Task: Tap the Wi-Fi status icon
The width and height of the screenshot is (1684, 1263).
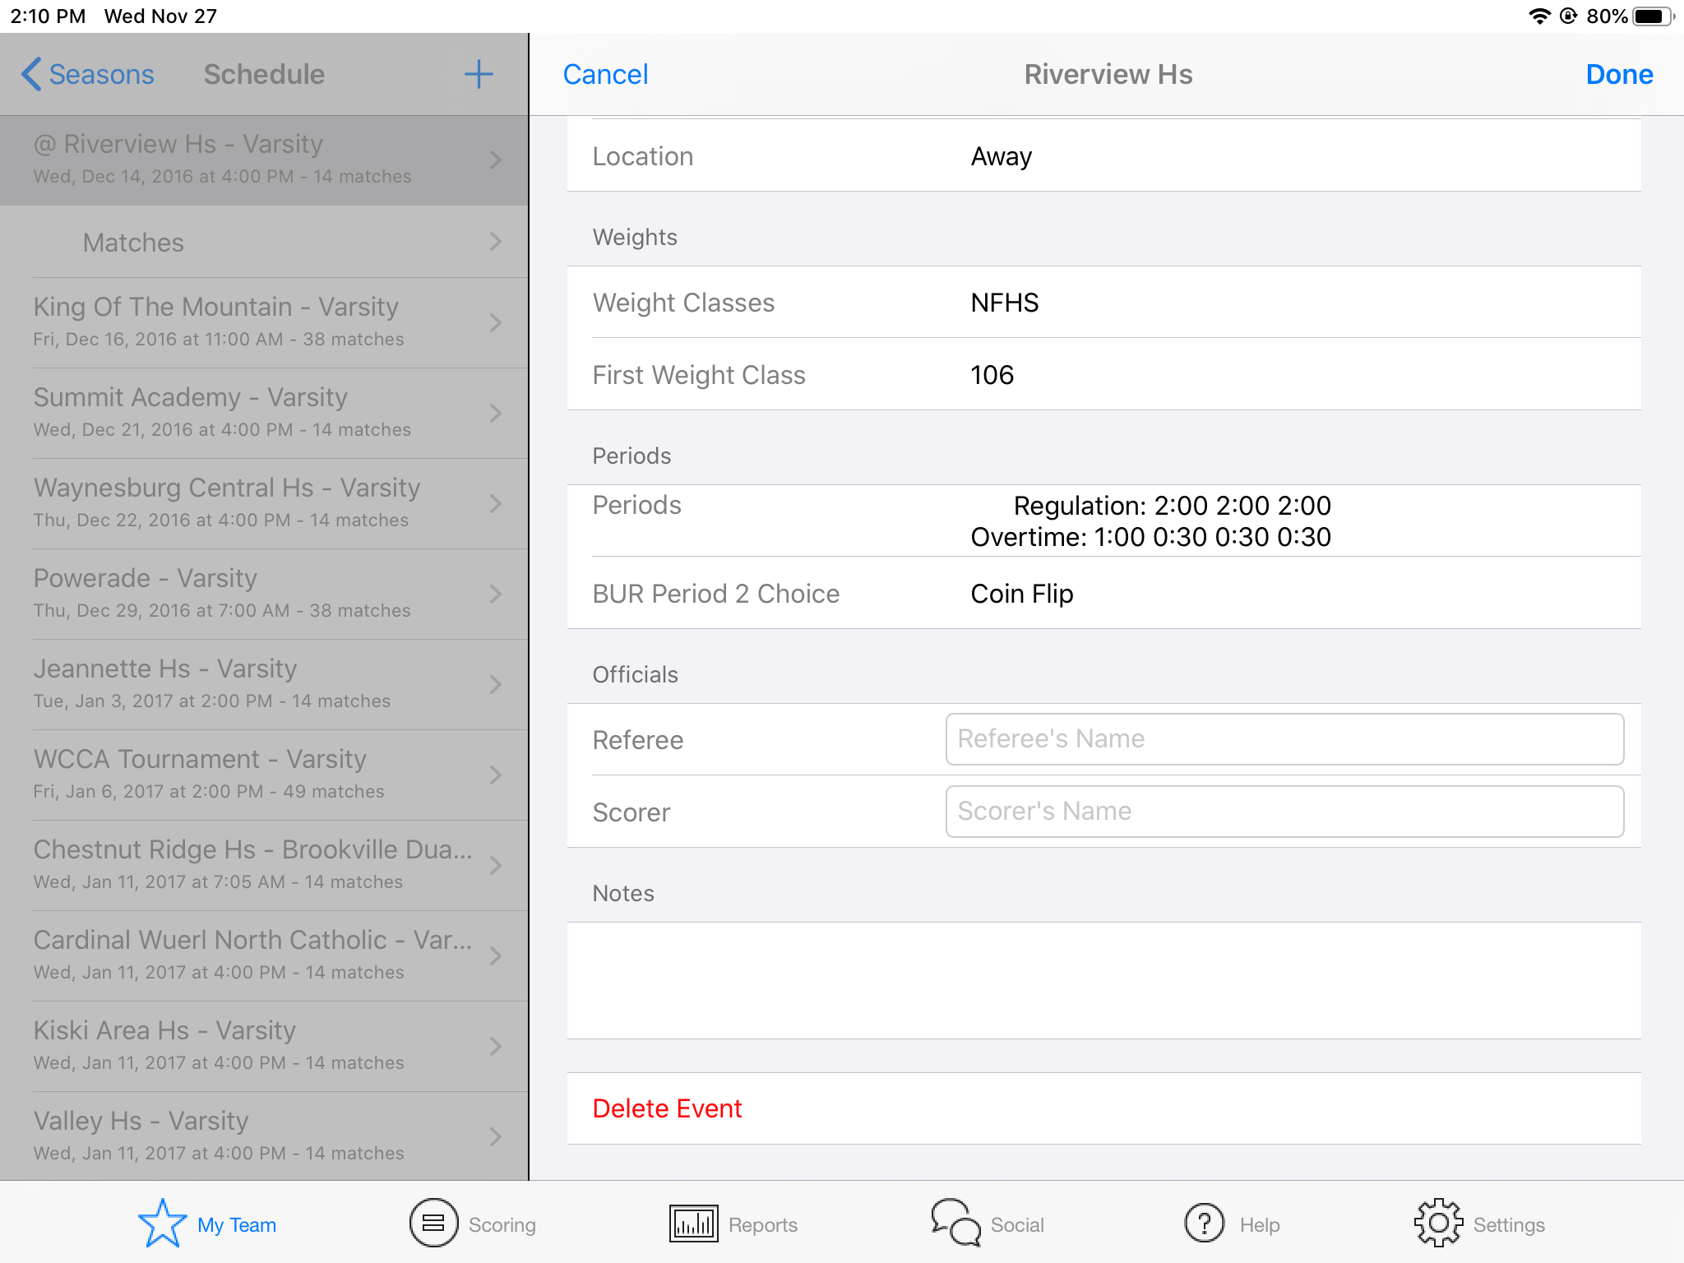Action: [1539, 16]
